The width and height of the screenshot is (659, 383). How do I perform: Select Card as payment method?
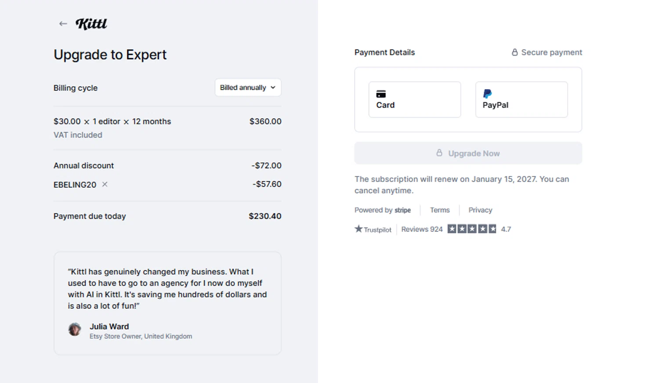[414, 100]
